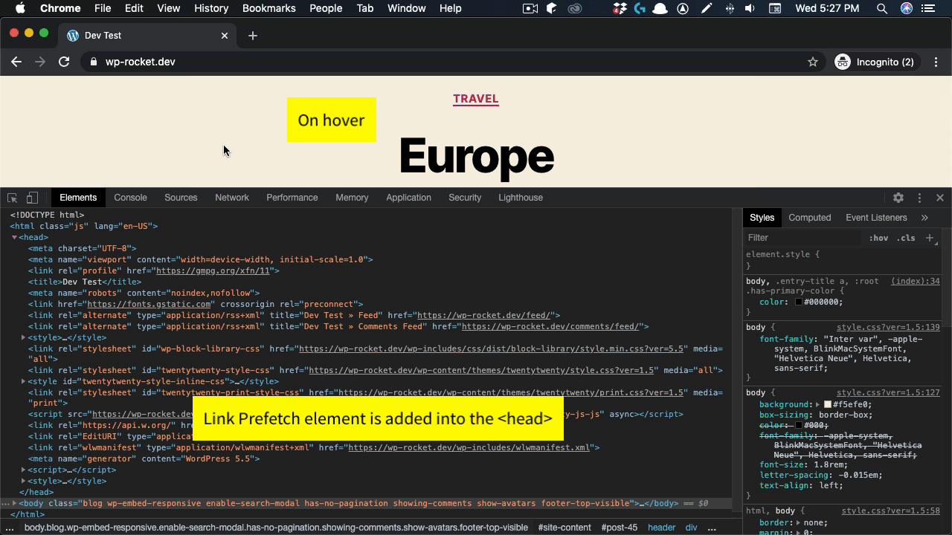The image size is (952, 535).
Task: Click the gmpg.org/xfn/11 href link
Action: [x=213, y=271]
